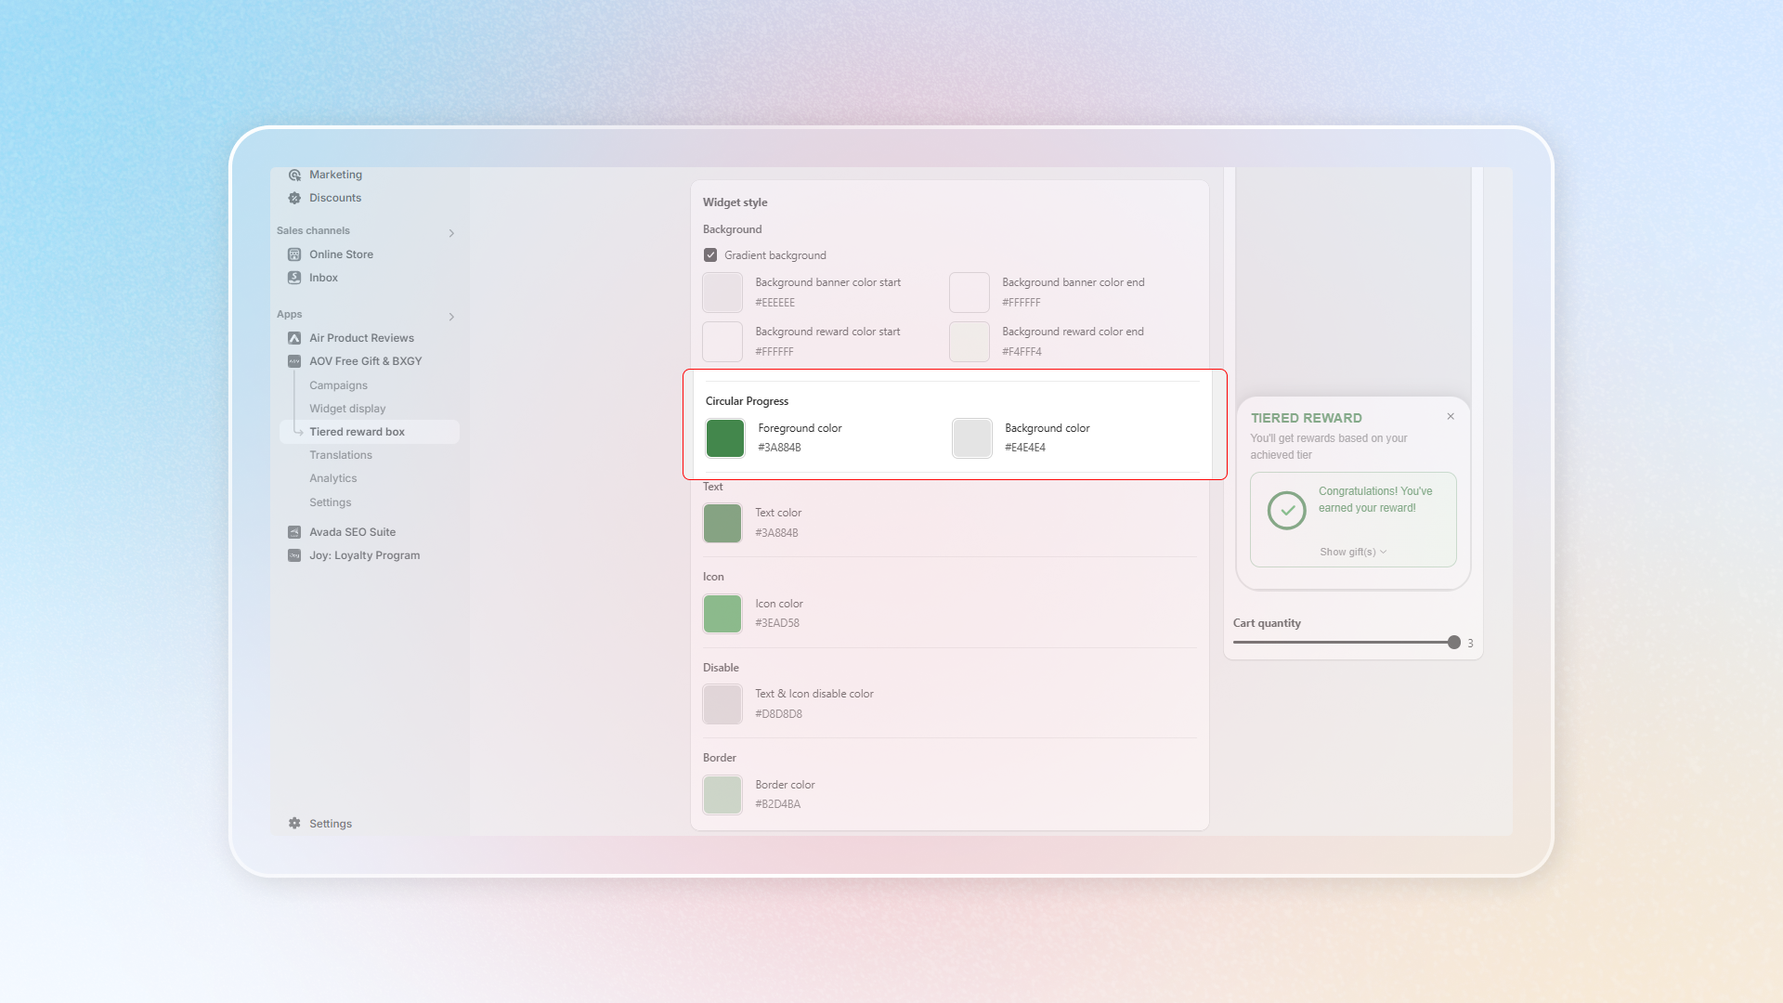Click the Avada SEO Suite icon

(294, 532)
